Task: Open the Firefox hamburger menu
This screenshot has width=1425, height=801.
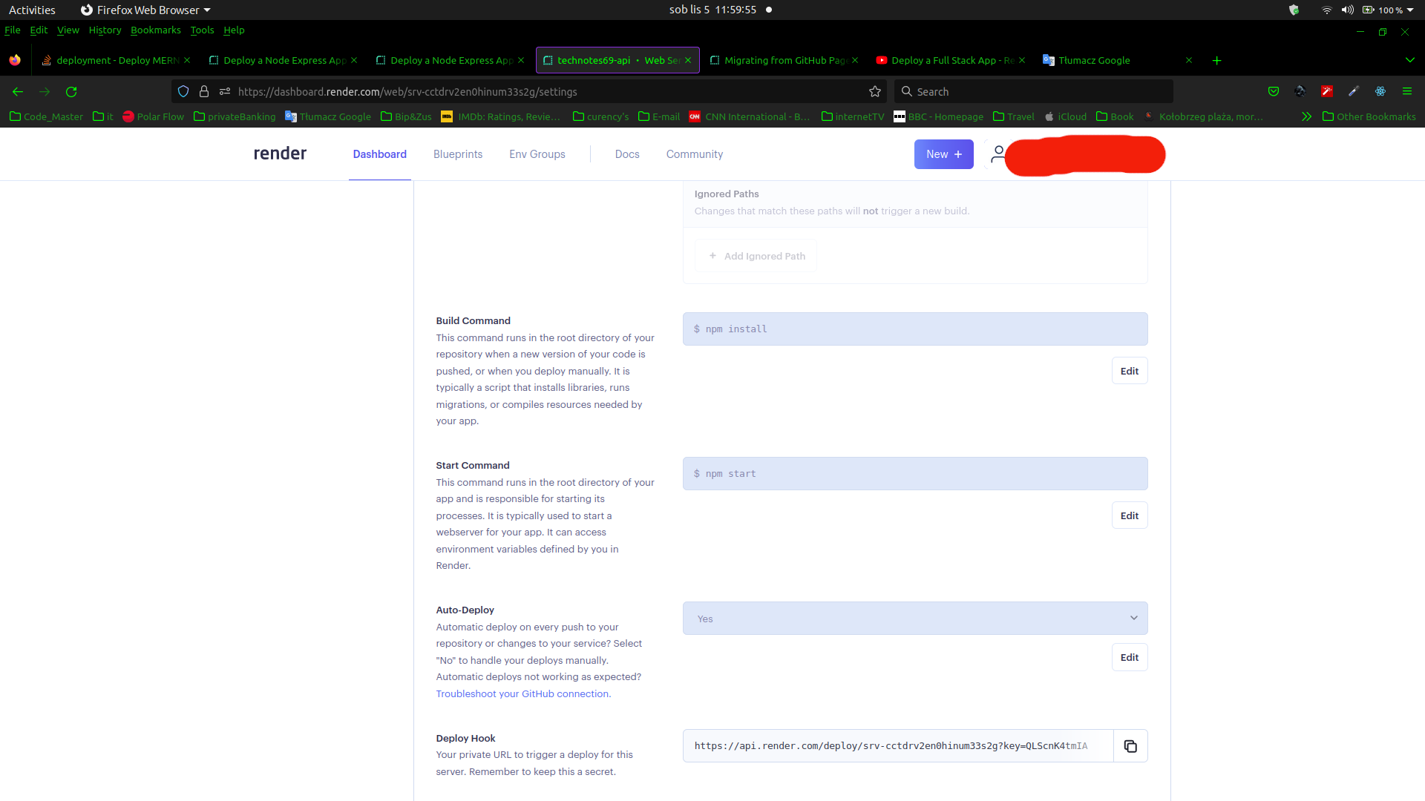Action: tap(1406, 91)
